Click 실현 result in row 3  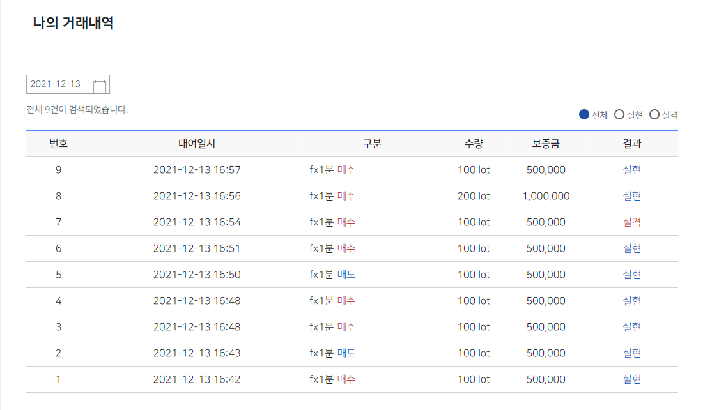click(631, 327)
